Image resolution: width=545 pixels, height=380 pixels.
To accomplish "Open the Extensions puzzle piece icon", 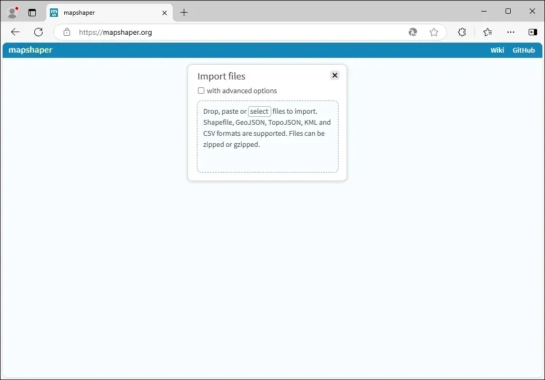I will pos(462,32).
